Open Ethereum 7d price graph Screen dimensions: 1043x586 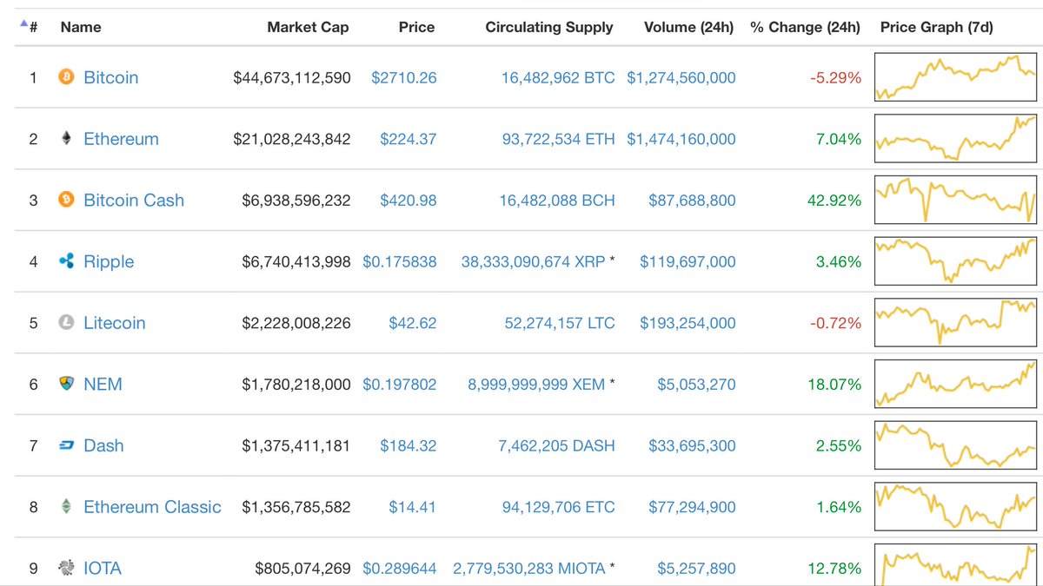[x=956, y=139]
